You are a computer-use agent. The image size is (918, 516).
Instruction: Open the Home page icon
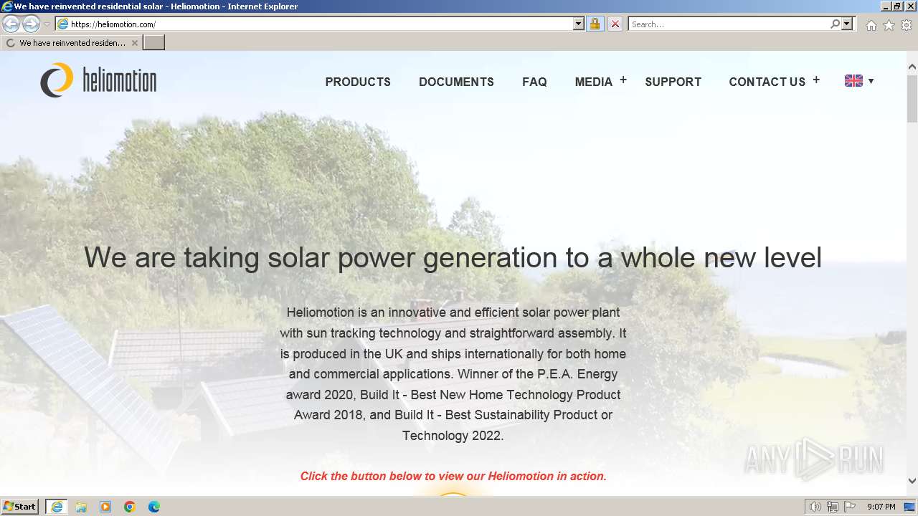(871, 25)
